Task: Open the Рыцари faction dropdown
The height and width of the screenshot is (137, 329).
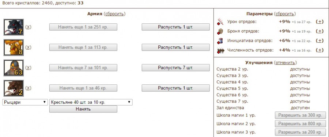Action: [x=25, y=102]
